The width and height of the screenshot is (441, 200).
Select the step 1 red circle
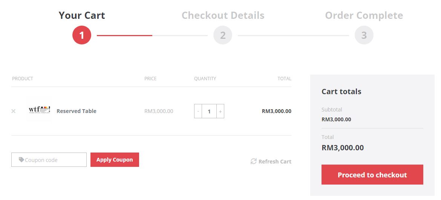point(82,35)
